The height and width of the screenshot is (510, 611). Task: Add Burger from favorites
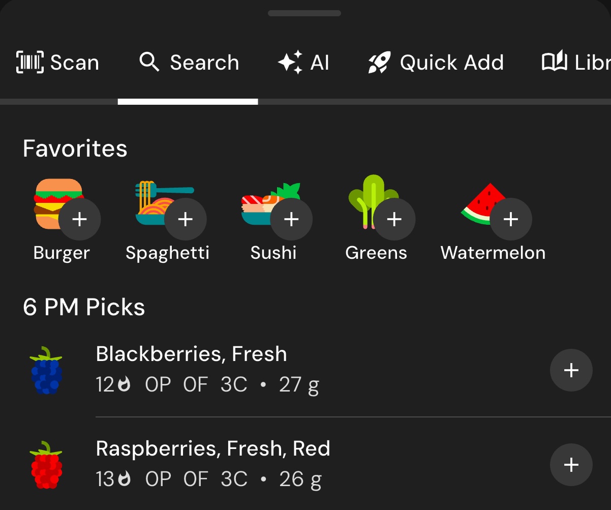click(79, 219)
